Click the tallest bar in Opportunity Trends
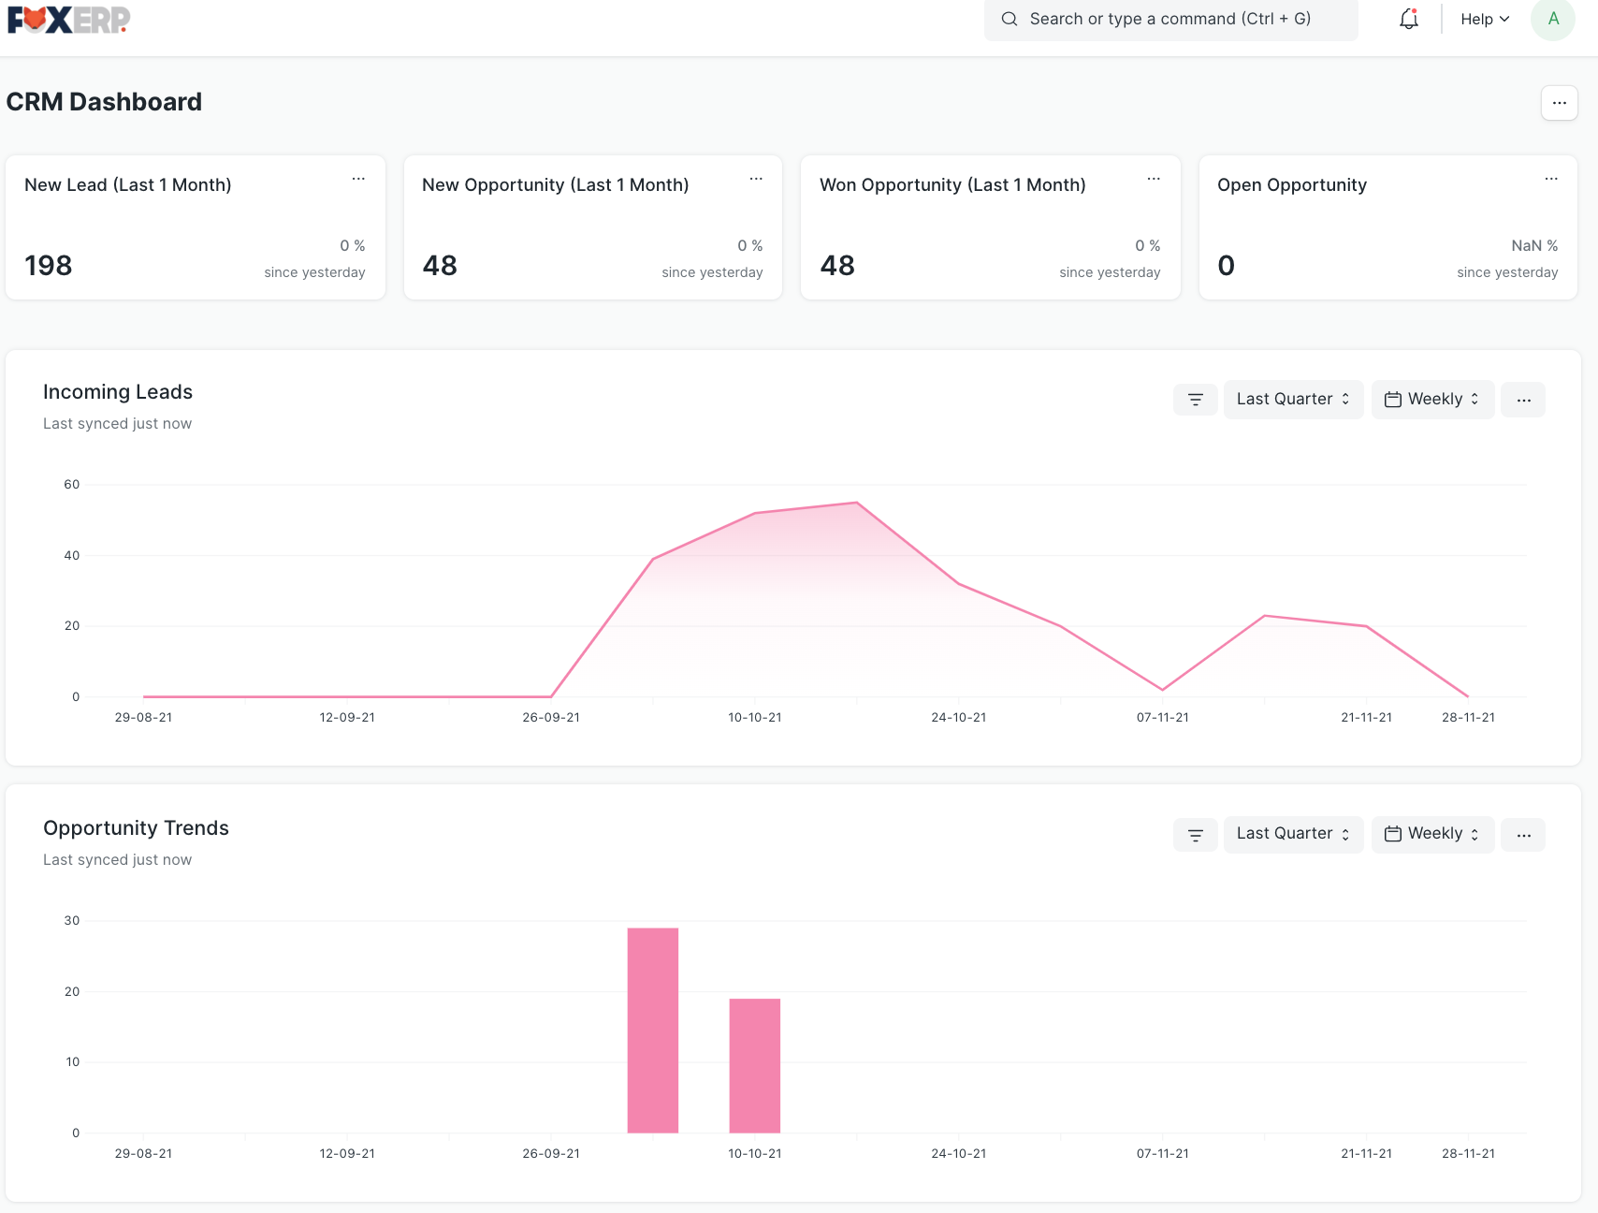This screenshot has width=1598, height=1213. pyautogui.click(x=653, y=1030)
